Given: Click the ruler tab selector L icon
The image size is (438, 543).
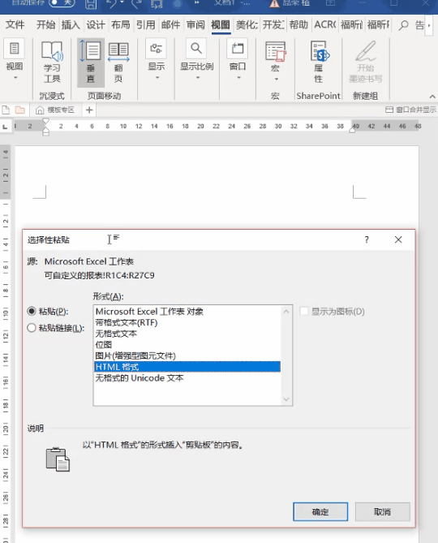Looking at the screenshot, I should point(5,127).
